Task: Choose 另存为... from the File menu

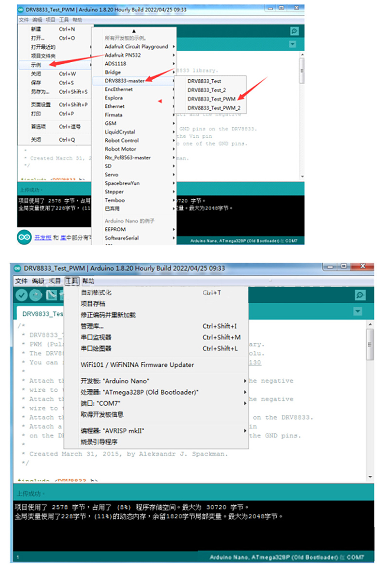Action: coord(55,91)
